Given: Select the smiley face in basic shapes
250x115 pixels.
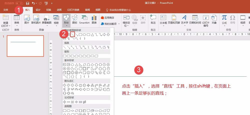Looking at the screenshot, I should coord(88,72).
